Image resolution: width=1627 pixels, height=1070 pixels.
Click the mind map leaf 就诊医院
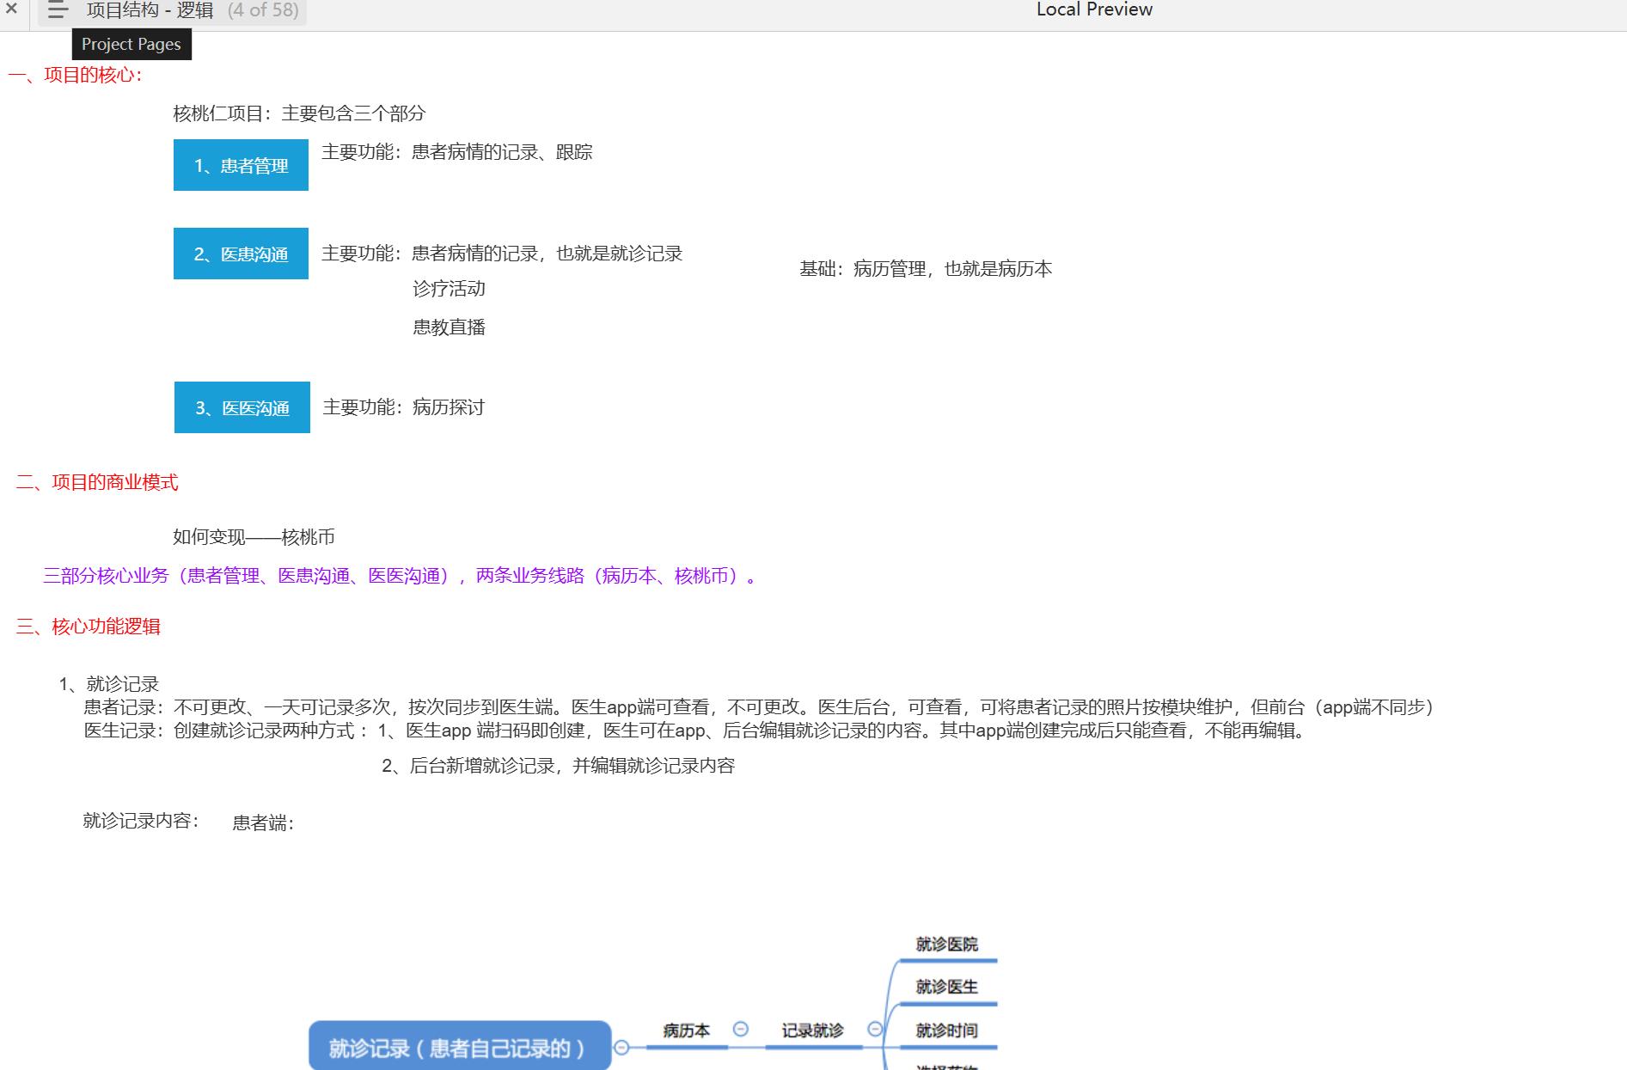[946, 945]
